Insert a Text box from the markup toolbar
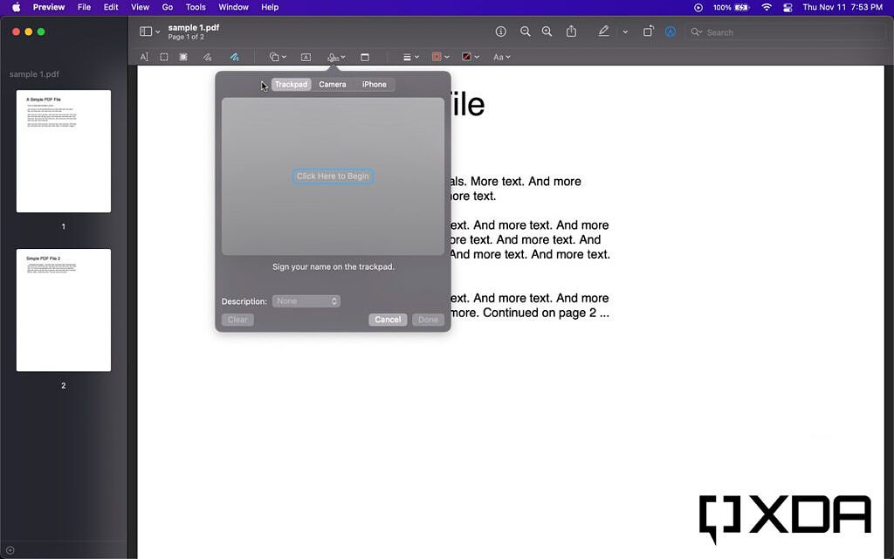This screenshot has height=559, width=894. click(x=306, y=57)
